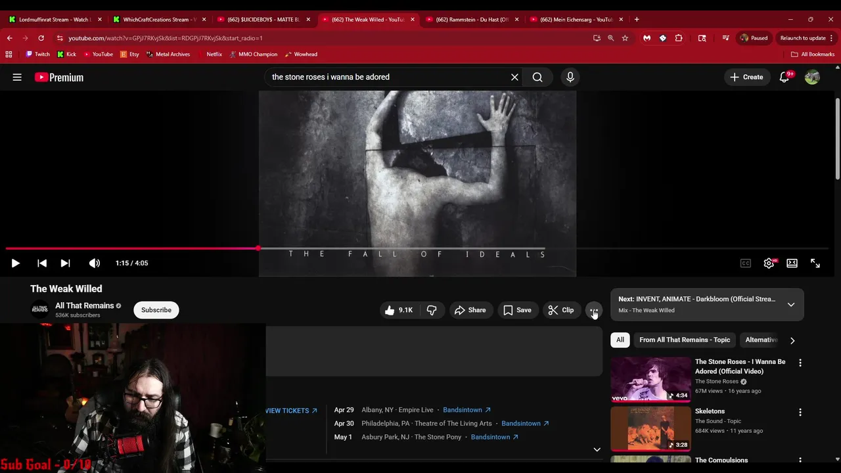Dislike the video

click(432, 310)
